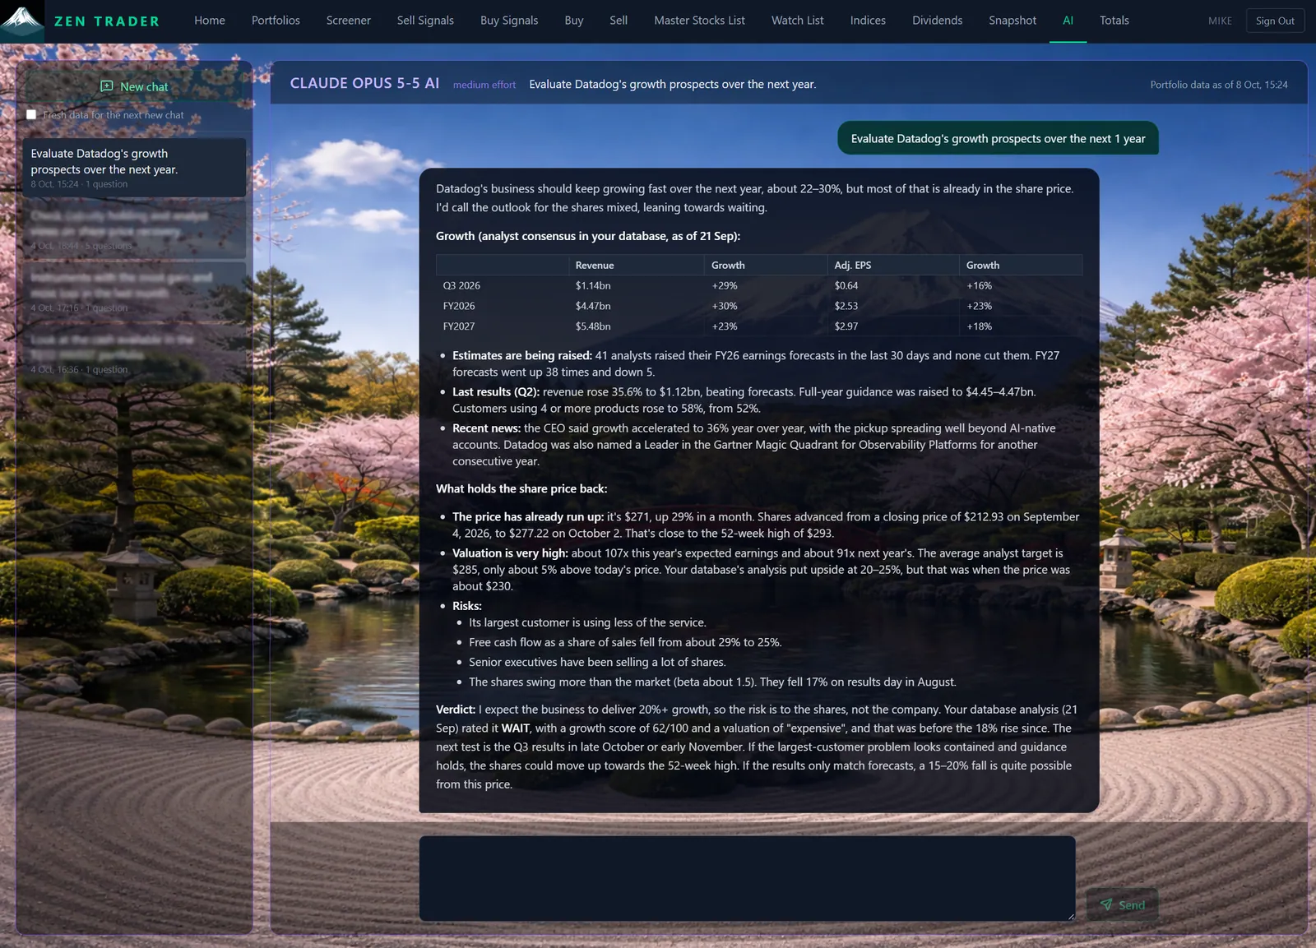Click the MIKE user name
The image size is (1316, 948).
(1220, 21)
